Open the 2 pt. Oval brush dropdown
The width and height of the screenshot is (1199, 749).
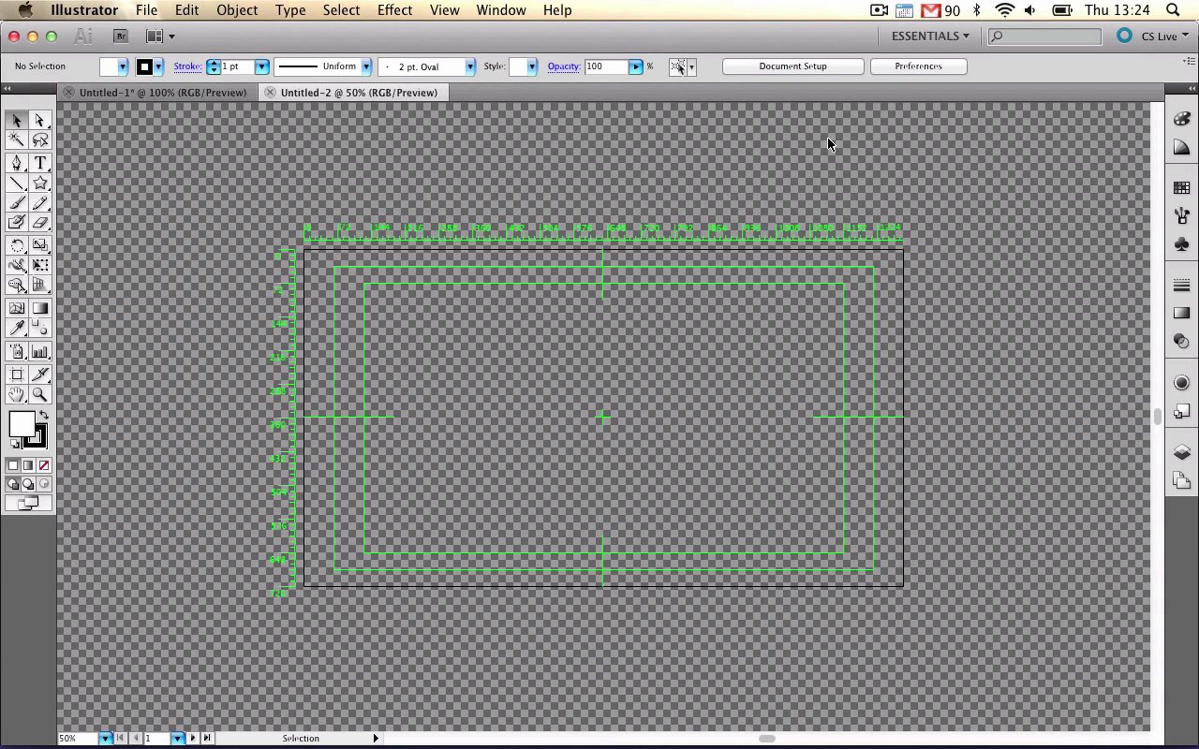pyautogui.click(x=470, y=66)
